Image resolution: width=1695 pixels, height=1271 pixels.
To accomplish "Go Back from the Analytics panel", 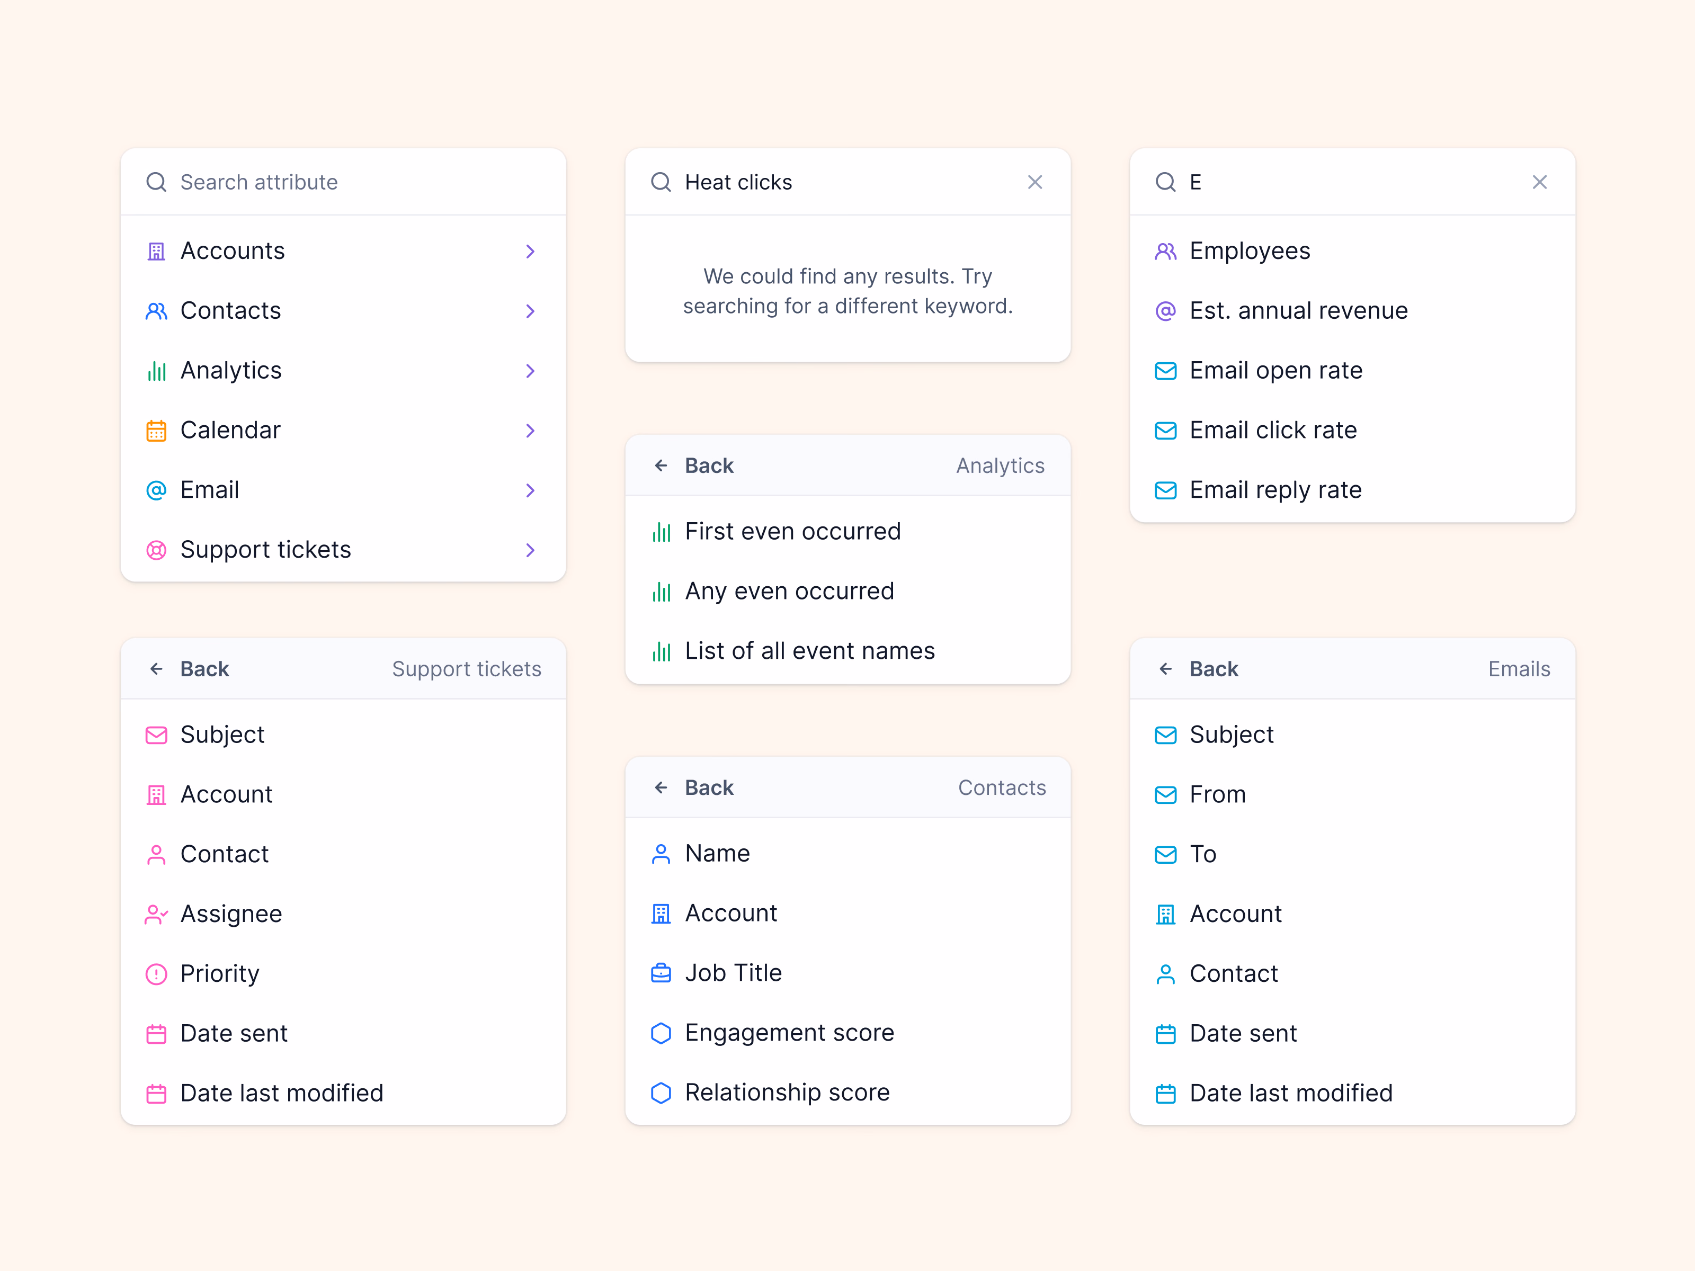I will pyautogui.click(x=693, y=466).
